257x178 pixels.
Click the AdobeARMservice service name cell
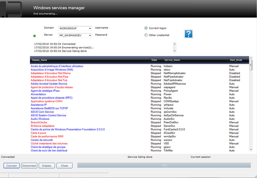[x=175, y=84]
